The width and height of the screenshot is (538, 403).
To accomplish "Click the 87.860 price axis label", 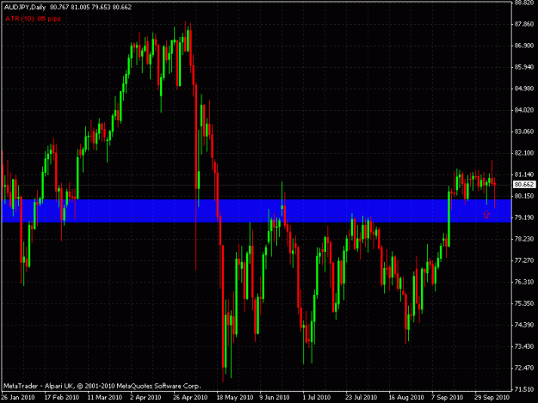I will click(x=524, y=24).
